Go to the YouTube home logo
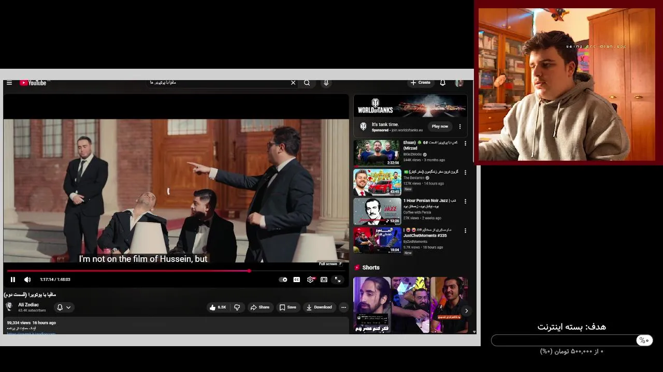 click(x=33, y=83)
